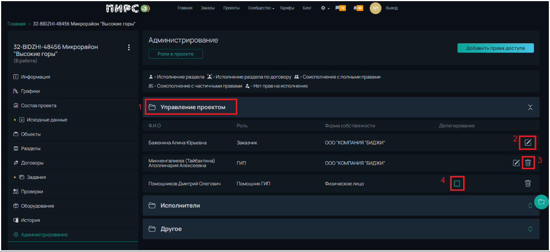Click Главная breadcrumb link

[x=17, y=24]
